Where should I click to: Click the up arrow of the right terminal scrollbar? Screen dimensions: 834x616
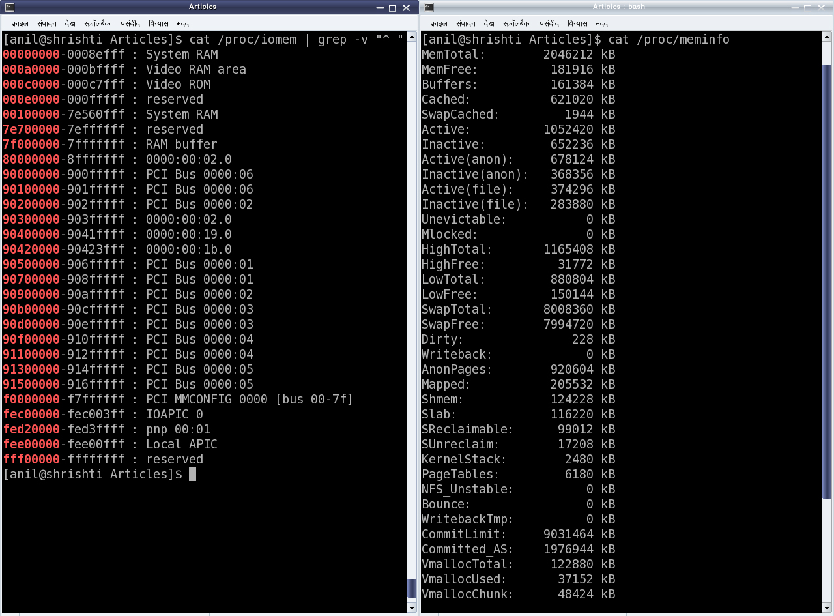[x=827, y=36]
